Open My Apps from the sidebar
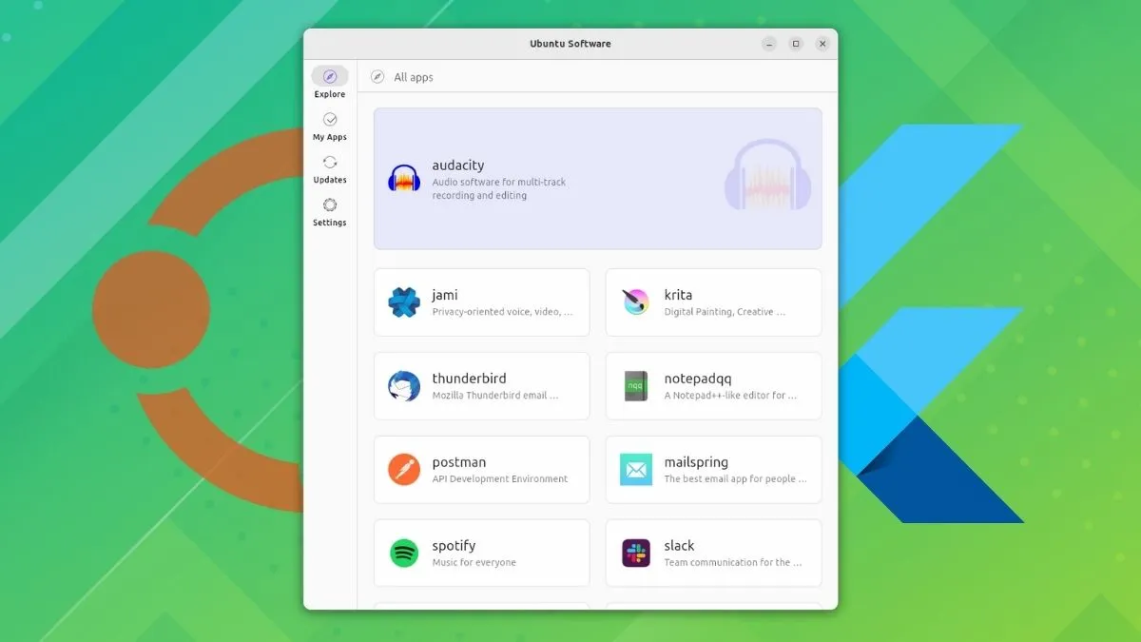1141x642 pixels. (x=330, y=122)
